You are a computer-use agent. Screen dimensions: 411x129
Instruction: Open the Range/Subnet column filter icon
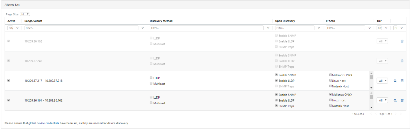[x=143, y=28]
